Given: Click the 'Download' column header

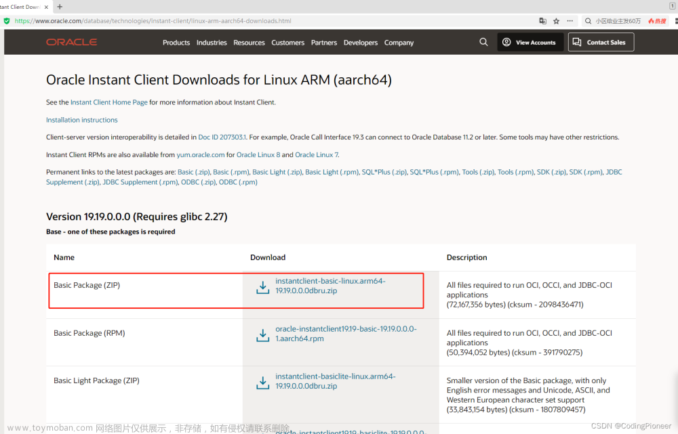Looking at the screenshot, I should (268, 257).
